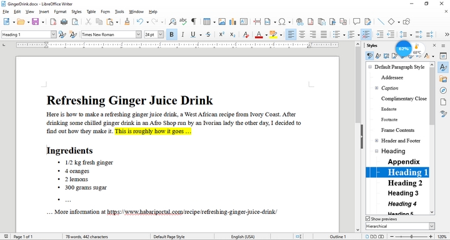Insert a table

[207, 21]
